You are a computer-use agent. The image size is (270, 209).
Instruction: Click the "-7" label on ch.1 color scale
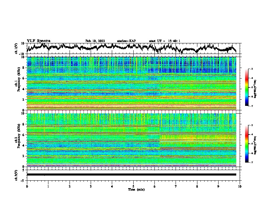pyautogui.click(x=252, y=106)
